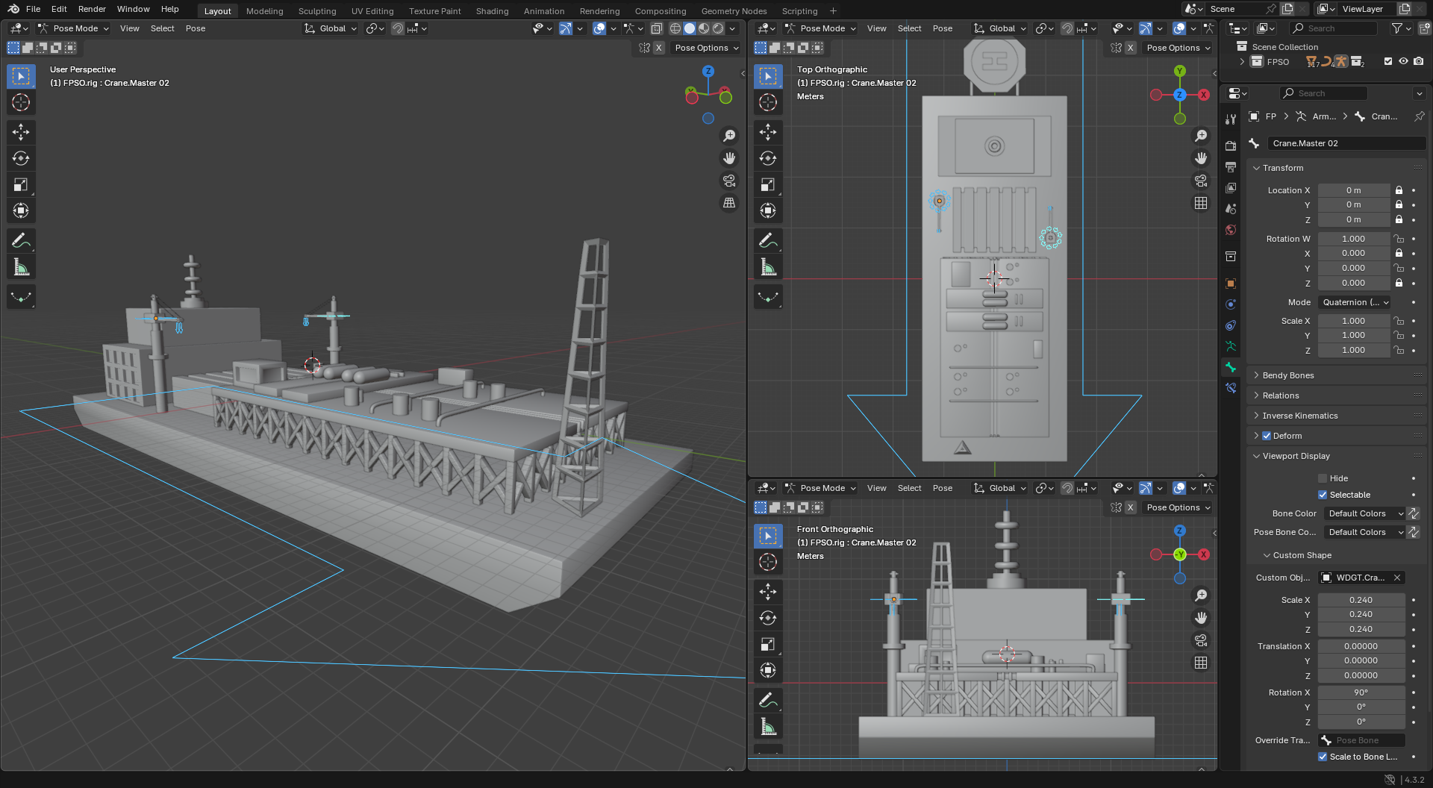Select the Rotate tool in the left viewport
Image resolution: width=1433 pixels, height=788 pixels.
pos(21,158)
